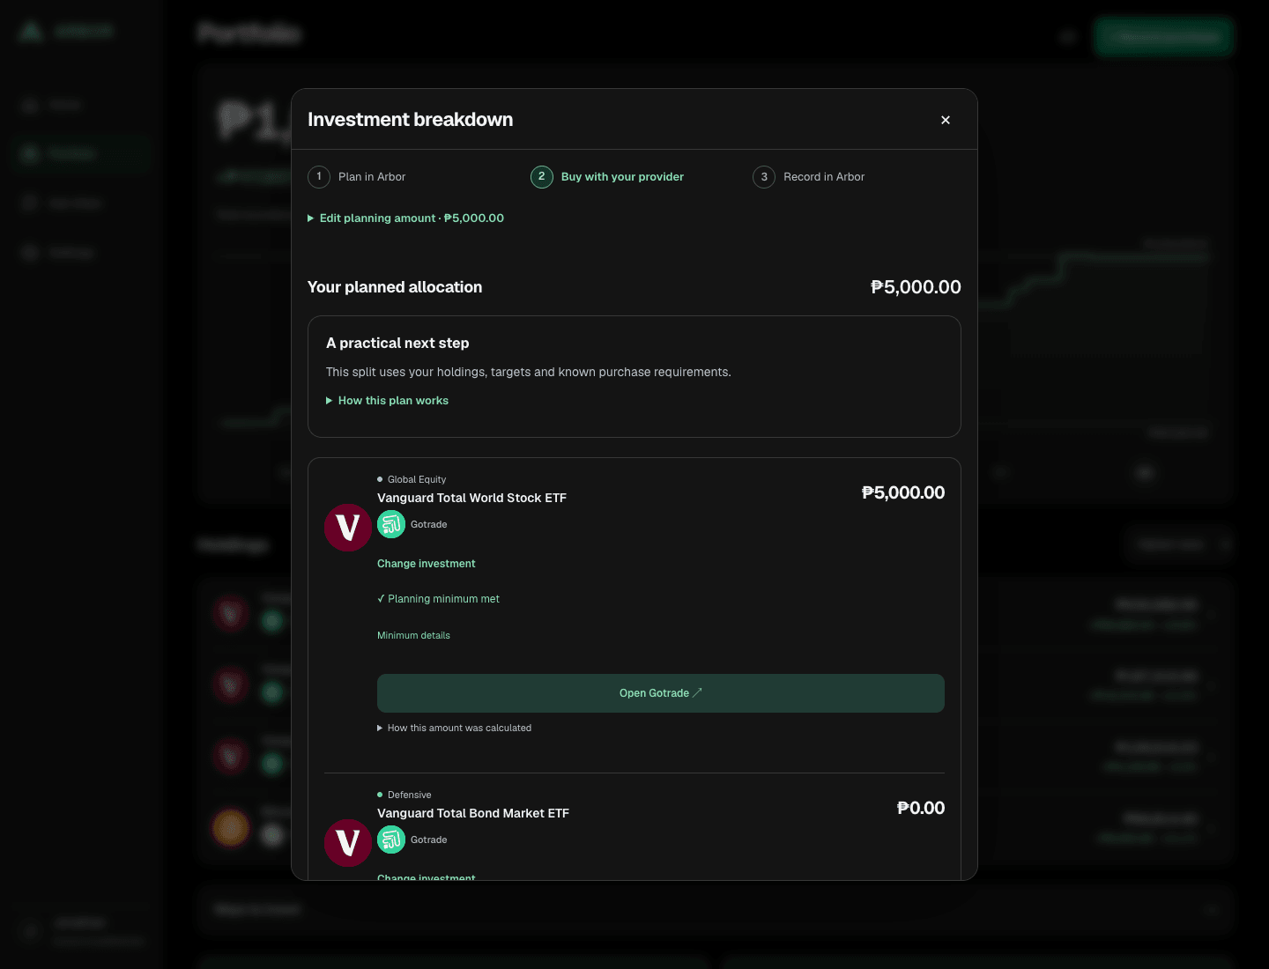The width and height of the screenshot is (1269, 969).
Task: Open the Minimum details link
Action: (x=413, y=636)
